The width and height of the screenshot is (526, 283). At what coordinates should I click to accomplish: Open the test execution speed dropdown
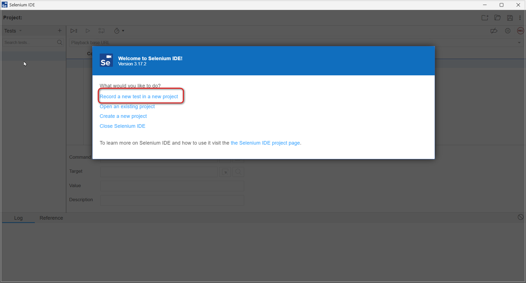point(119,31)
